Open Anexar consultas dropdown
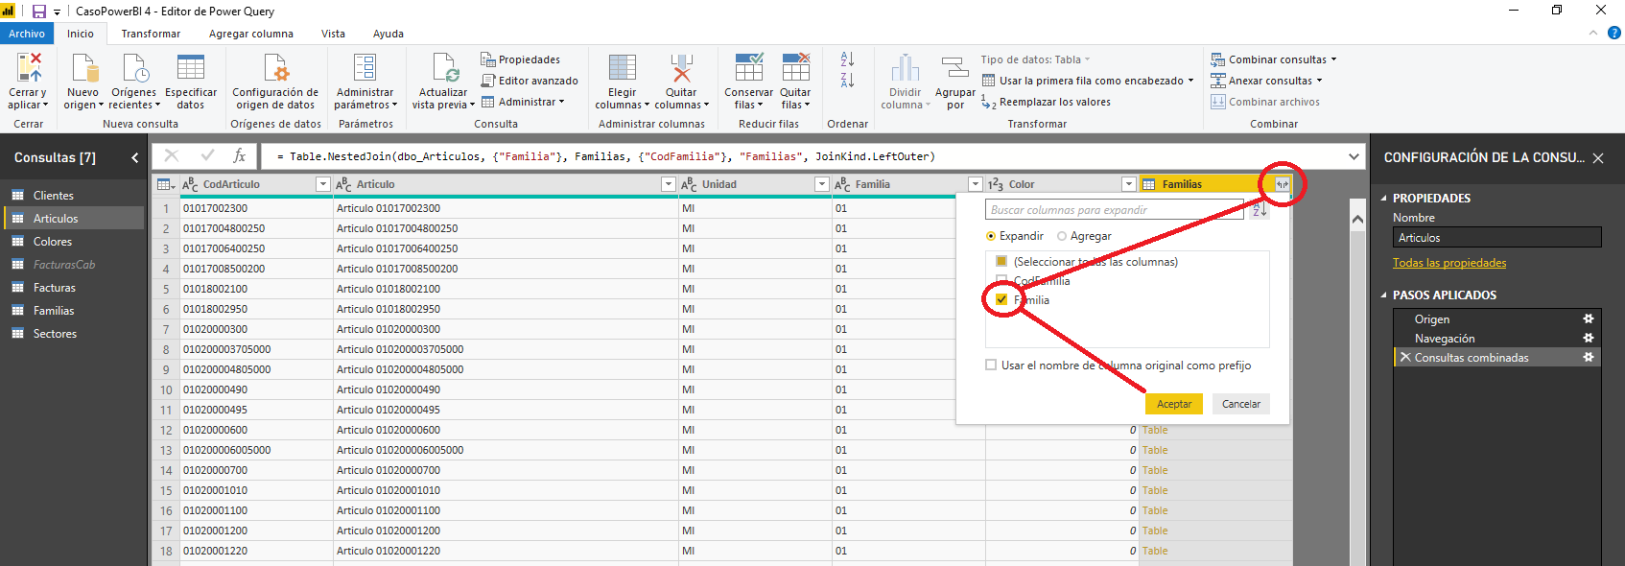Image resolution: width=1625 pixels, height=566 pixels. (x=1266, y=81)
